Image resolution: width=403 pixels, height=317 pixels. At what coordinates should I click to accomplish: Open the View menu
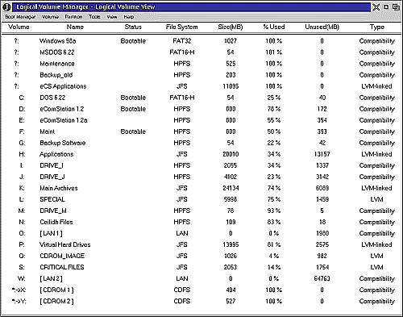click(112, 17)
